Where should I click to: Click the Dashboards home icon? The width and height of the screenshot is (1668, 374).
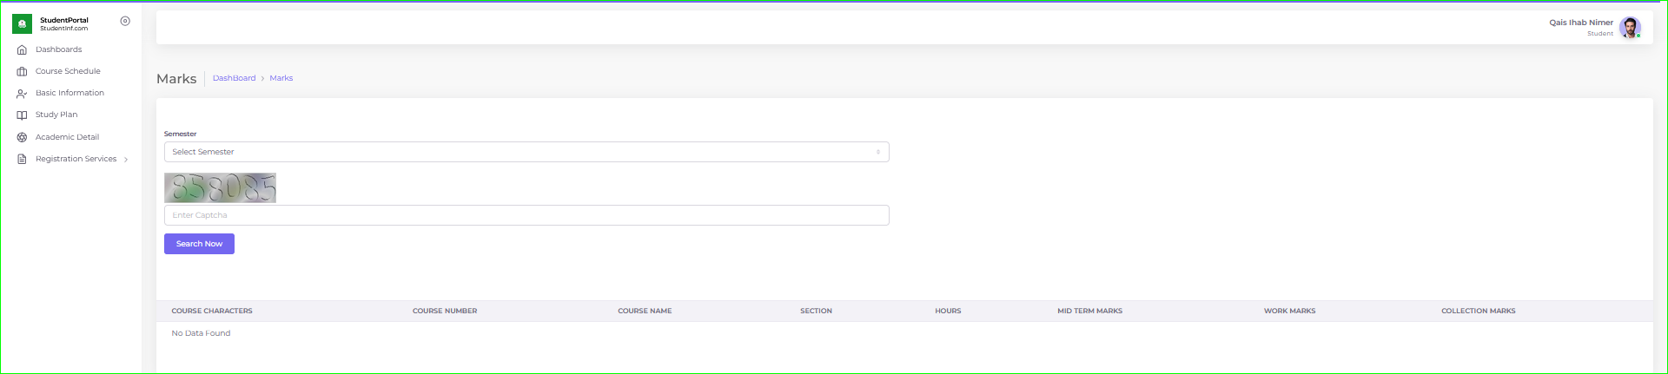click(x=23, y=50)
